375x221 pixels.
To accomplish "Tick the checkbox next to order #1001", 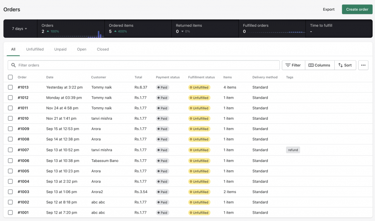I will (x=10, y=213).
